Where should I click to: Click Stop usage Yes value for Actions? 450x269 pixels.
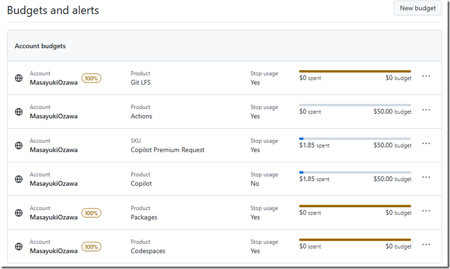pyautogui.click(x=255, y=116)
